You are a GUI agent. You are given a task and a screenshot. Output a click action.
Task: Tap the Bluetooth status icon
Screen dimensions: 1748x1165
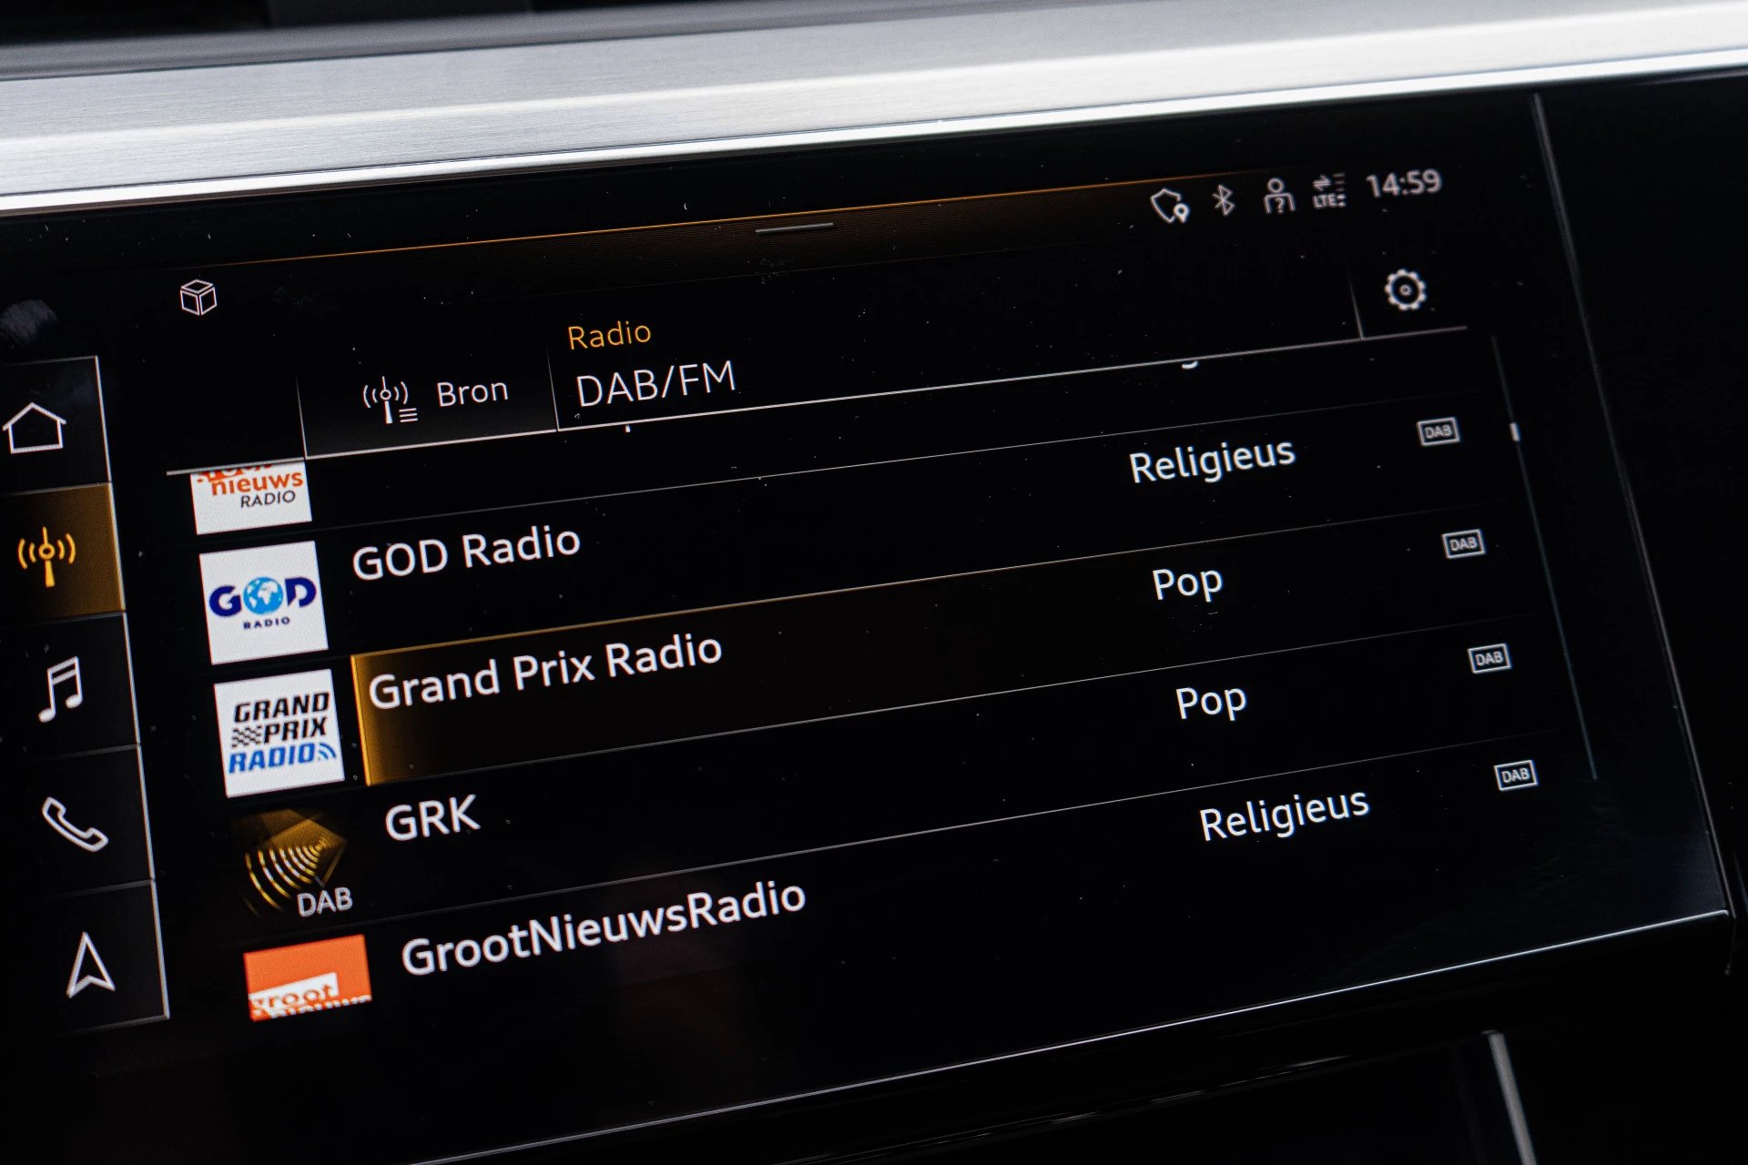(x=1225, y=199)
